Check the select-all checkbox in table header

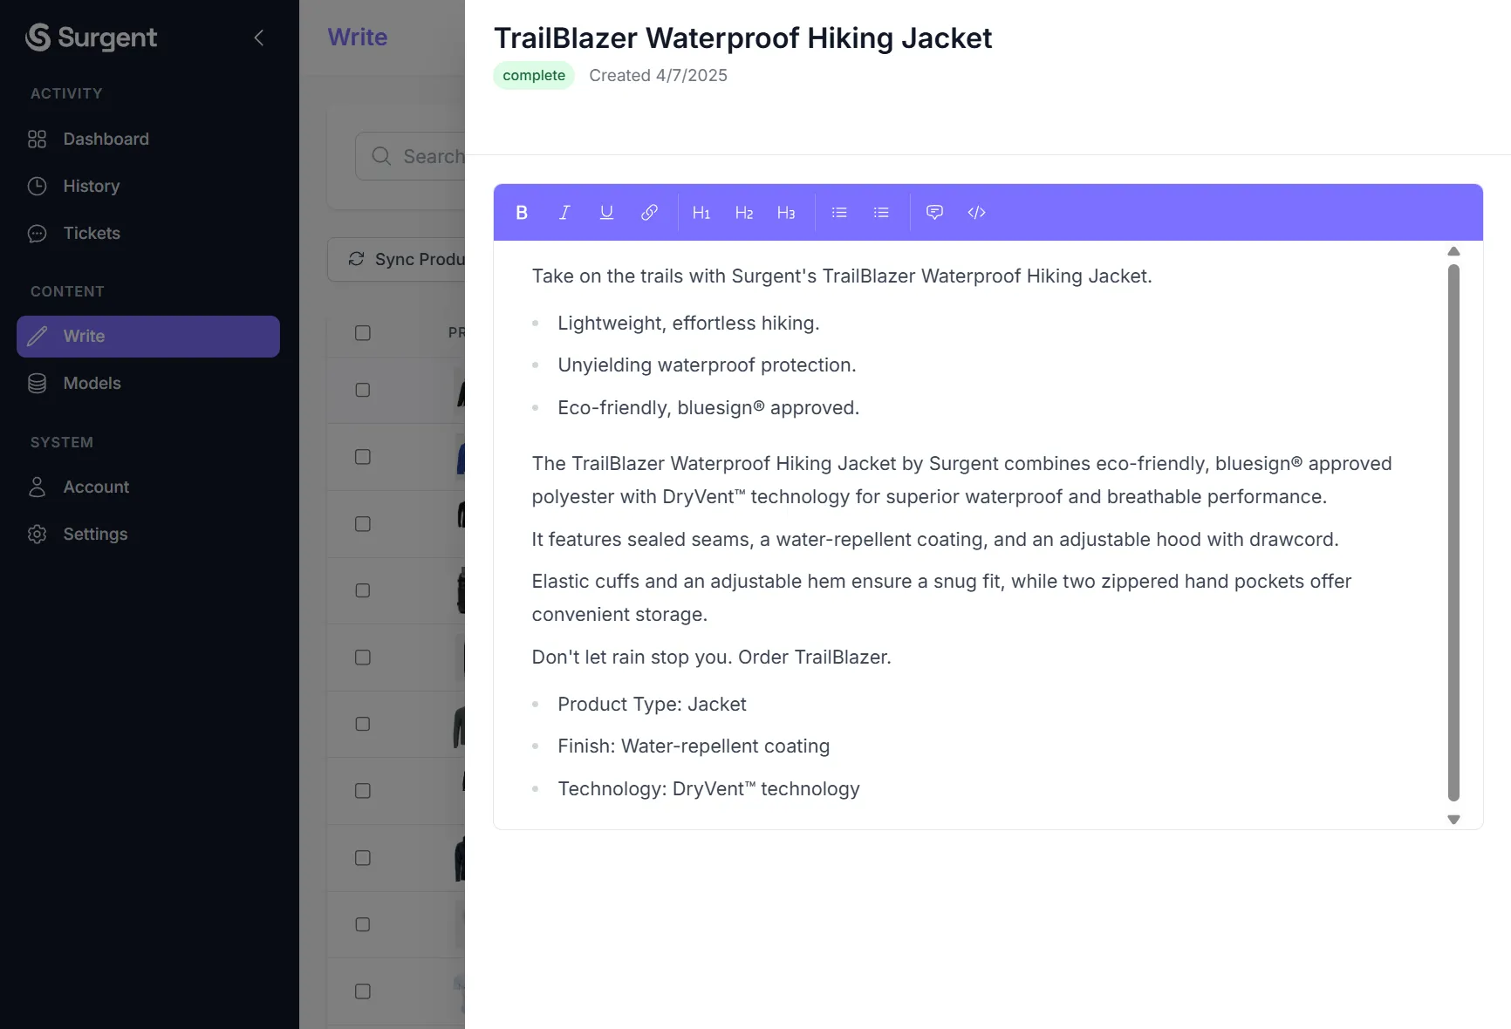pyautogui.click(x=363, y=333)
